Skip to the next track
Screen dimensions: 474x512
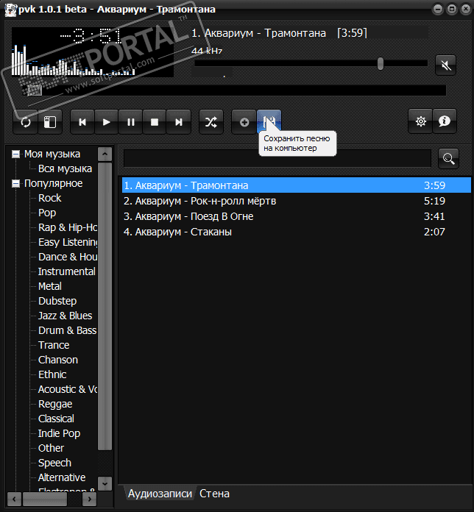tap(179, 122)
